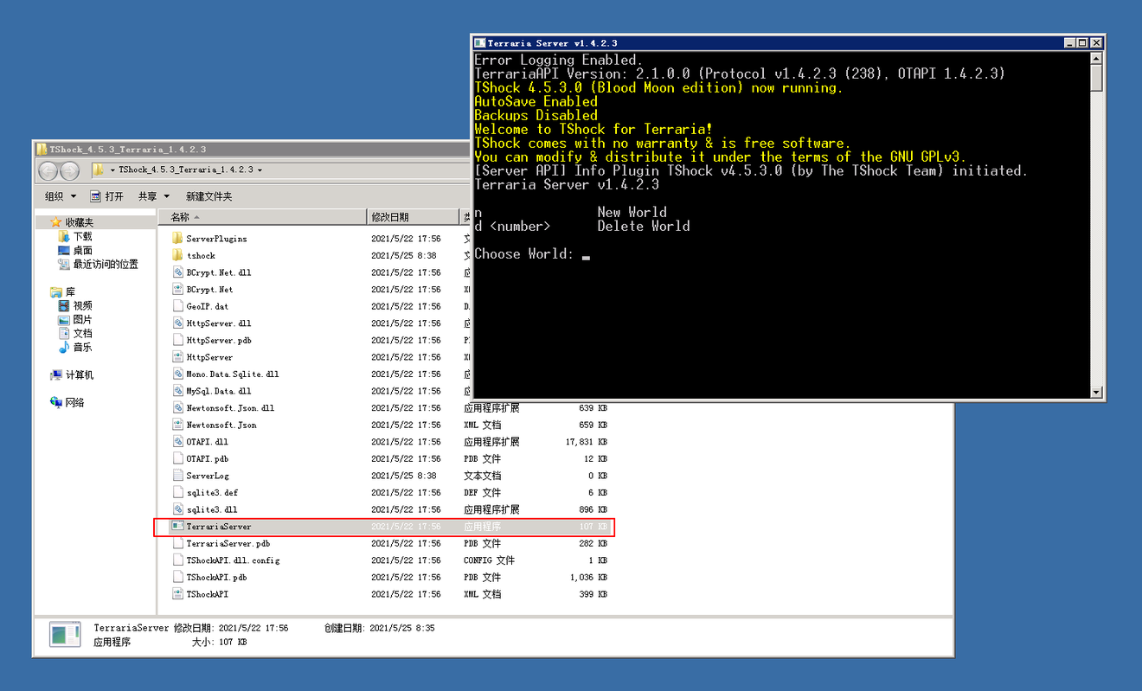Image resolution: width=1142 pixels, height=691 pixels.
Task: Select the TerrariaServer application icon
Action: (177, 526)
